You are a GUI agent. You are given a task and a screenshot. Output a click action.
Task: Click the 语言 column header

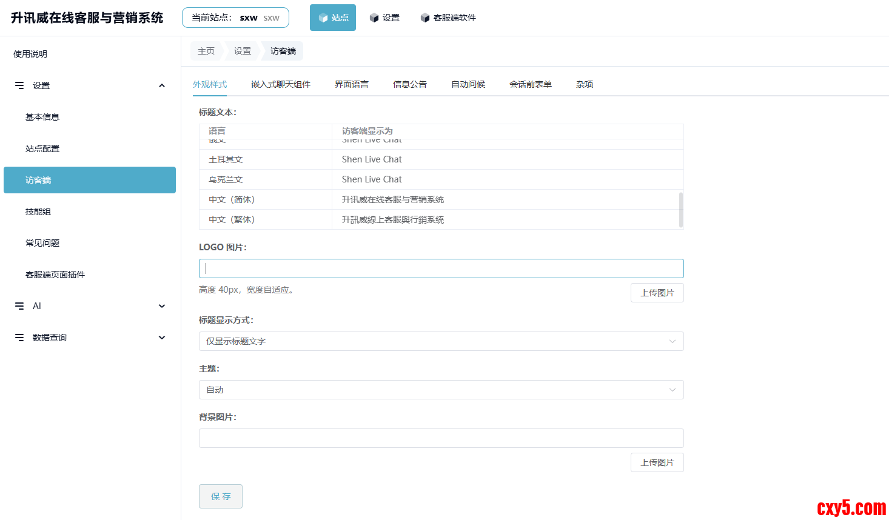(266, 131)
